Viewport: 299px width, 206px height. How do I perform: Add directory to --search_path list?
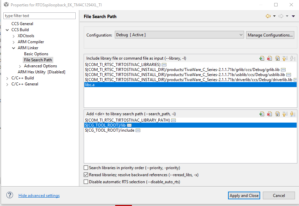click(262, 114)
